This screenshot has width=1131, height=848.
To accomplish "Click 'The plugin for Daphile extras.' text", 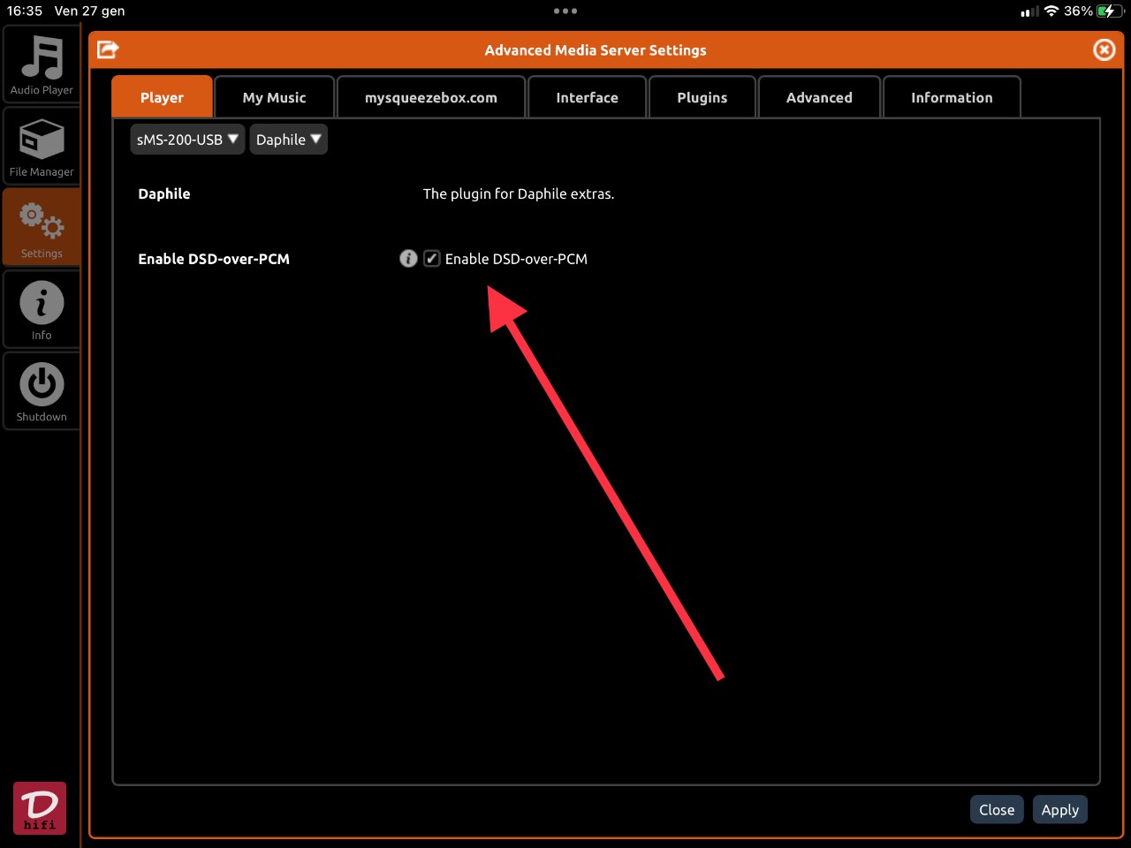I will pos(519,193).
